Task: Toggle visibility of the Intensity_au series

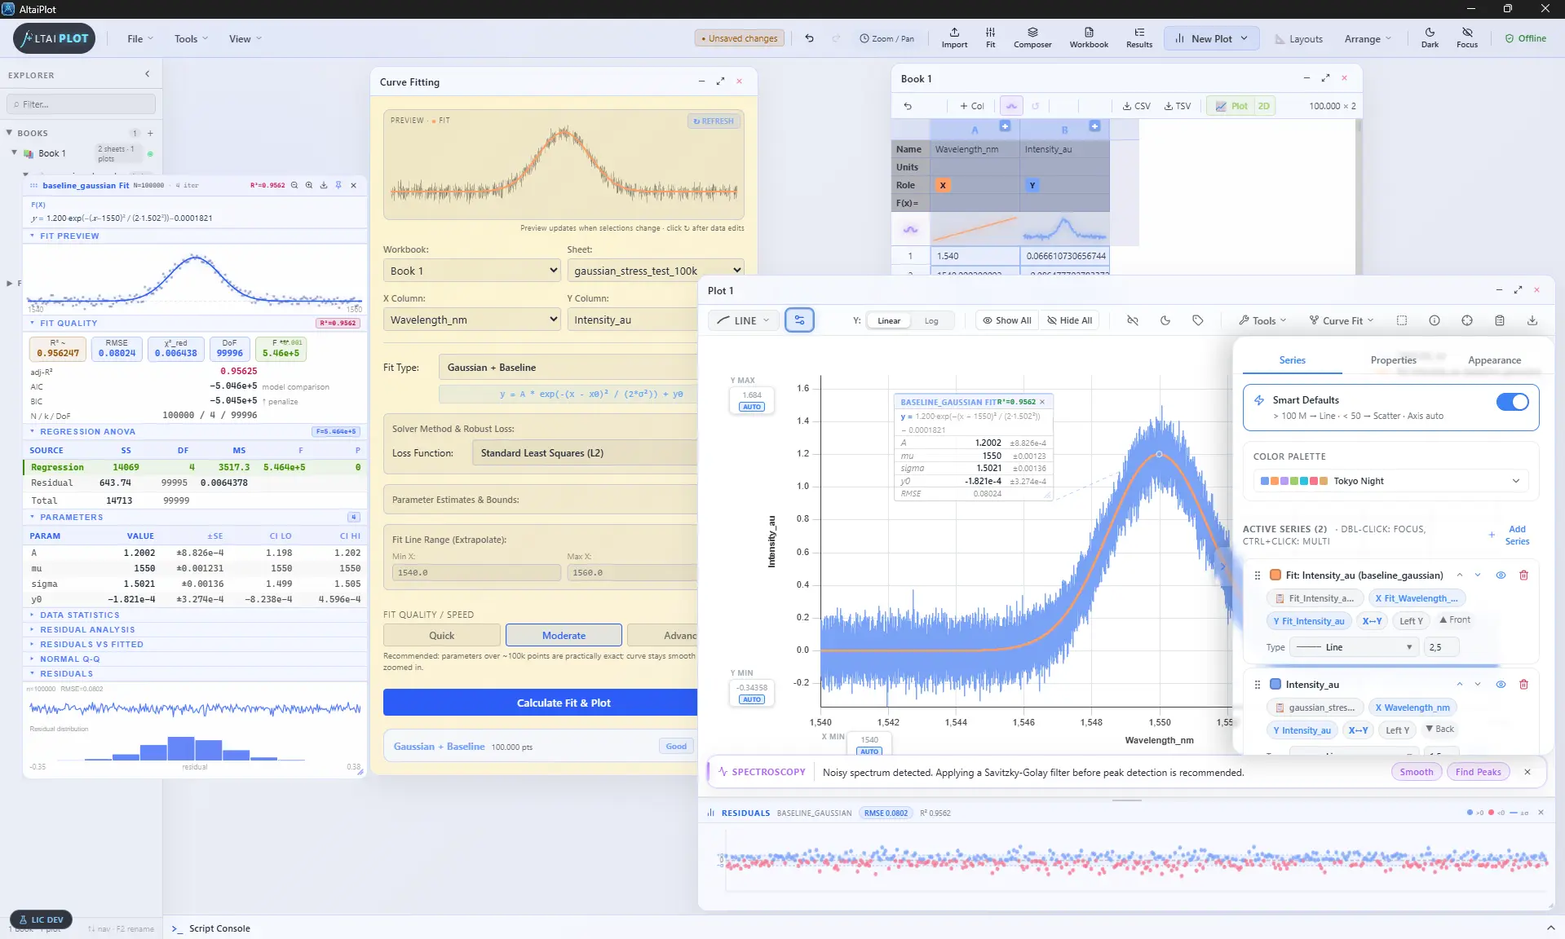Action: click(x=1501, y=685)
